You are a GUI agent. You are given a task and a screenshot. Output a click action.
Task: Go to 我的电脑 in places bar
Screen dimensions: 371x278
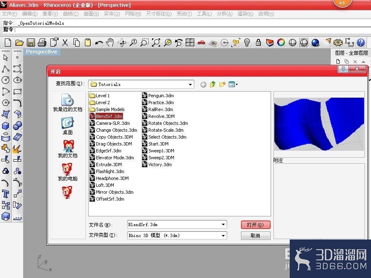[x=68, y=172]
